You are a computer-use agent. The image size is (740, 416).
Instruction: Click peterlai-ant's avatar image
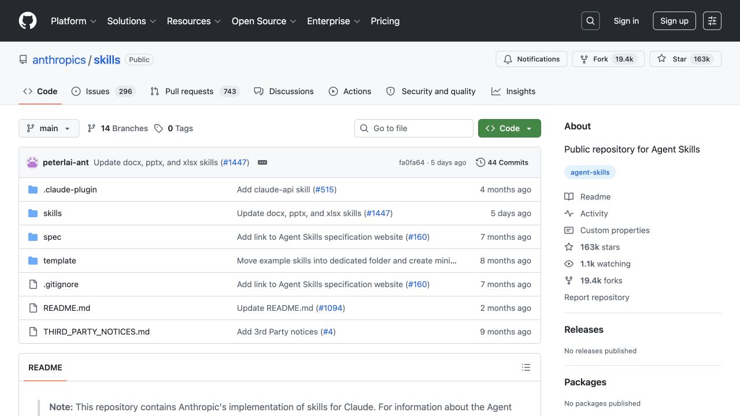tap(32, 162)
